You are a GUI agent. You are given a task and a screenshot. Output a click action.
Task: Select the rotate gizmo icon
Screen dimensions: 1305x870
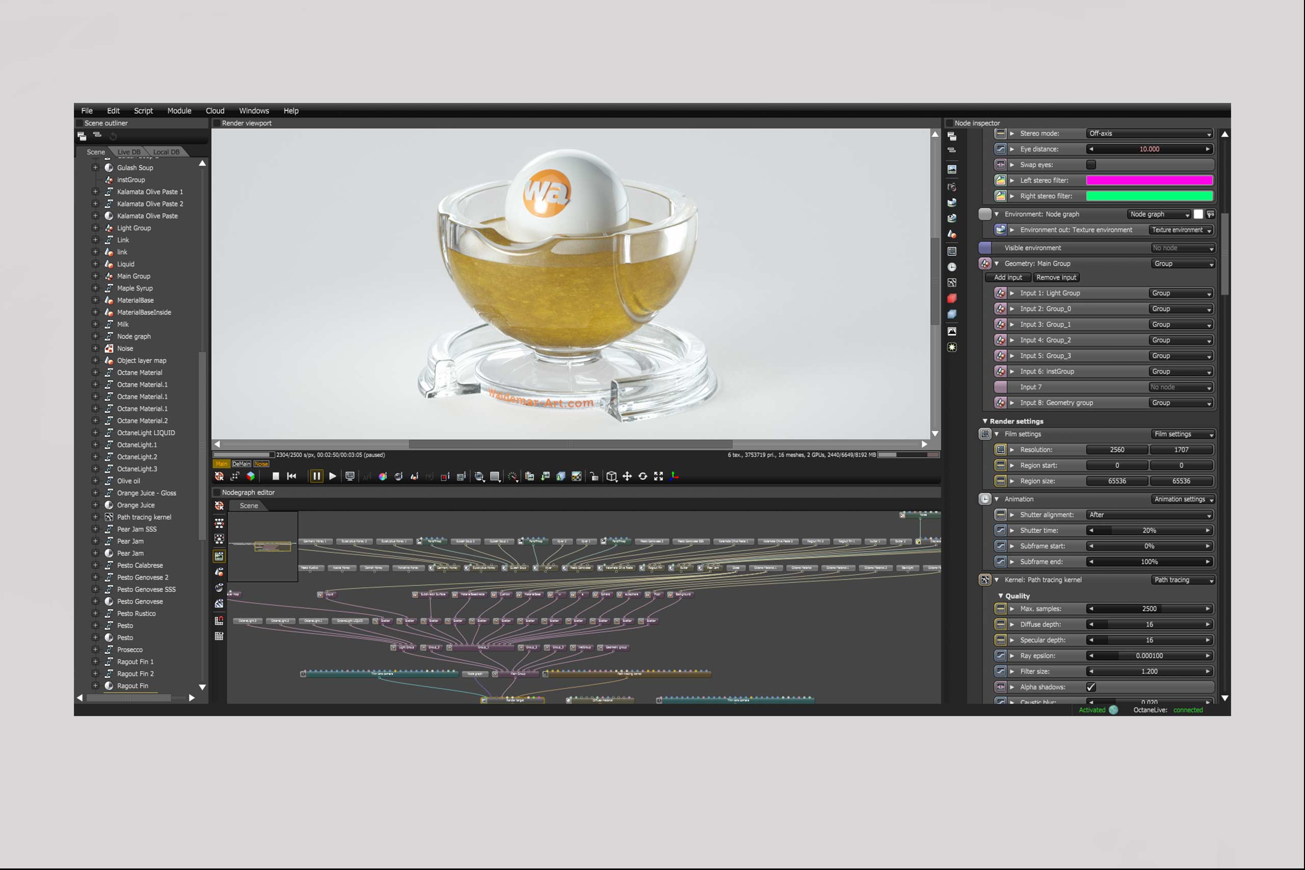pos(642,476)
